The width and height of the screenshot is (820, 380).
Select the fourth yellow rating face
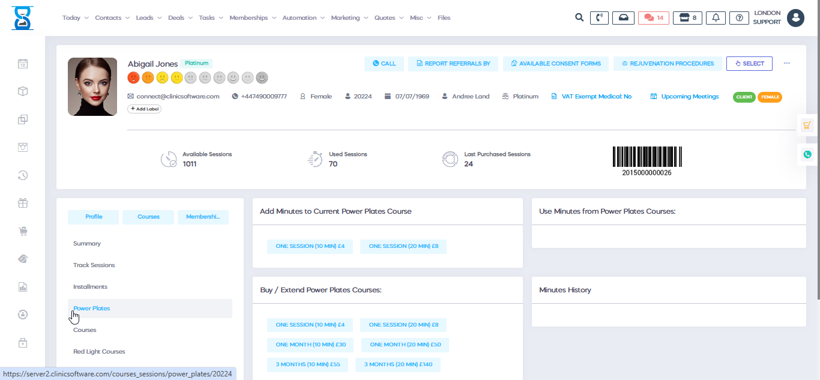coord(176,77)
